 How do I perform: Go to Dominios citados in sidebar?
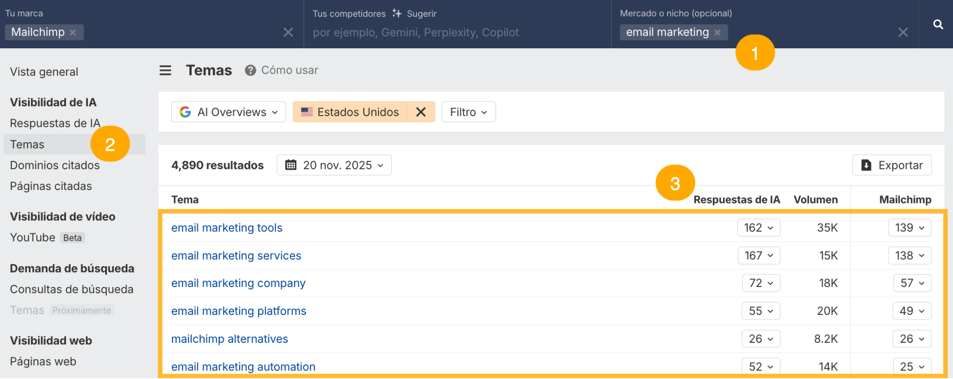(55, 165)
